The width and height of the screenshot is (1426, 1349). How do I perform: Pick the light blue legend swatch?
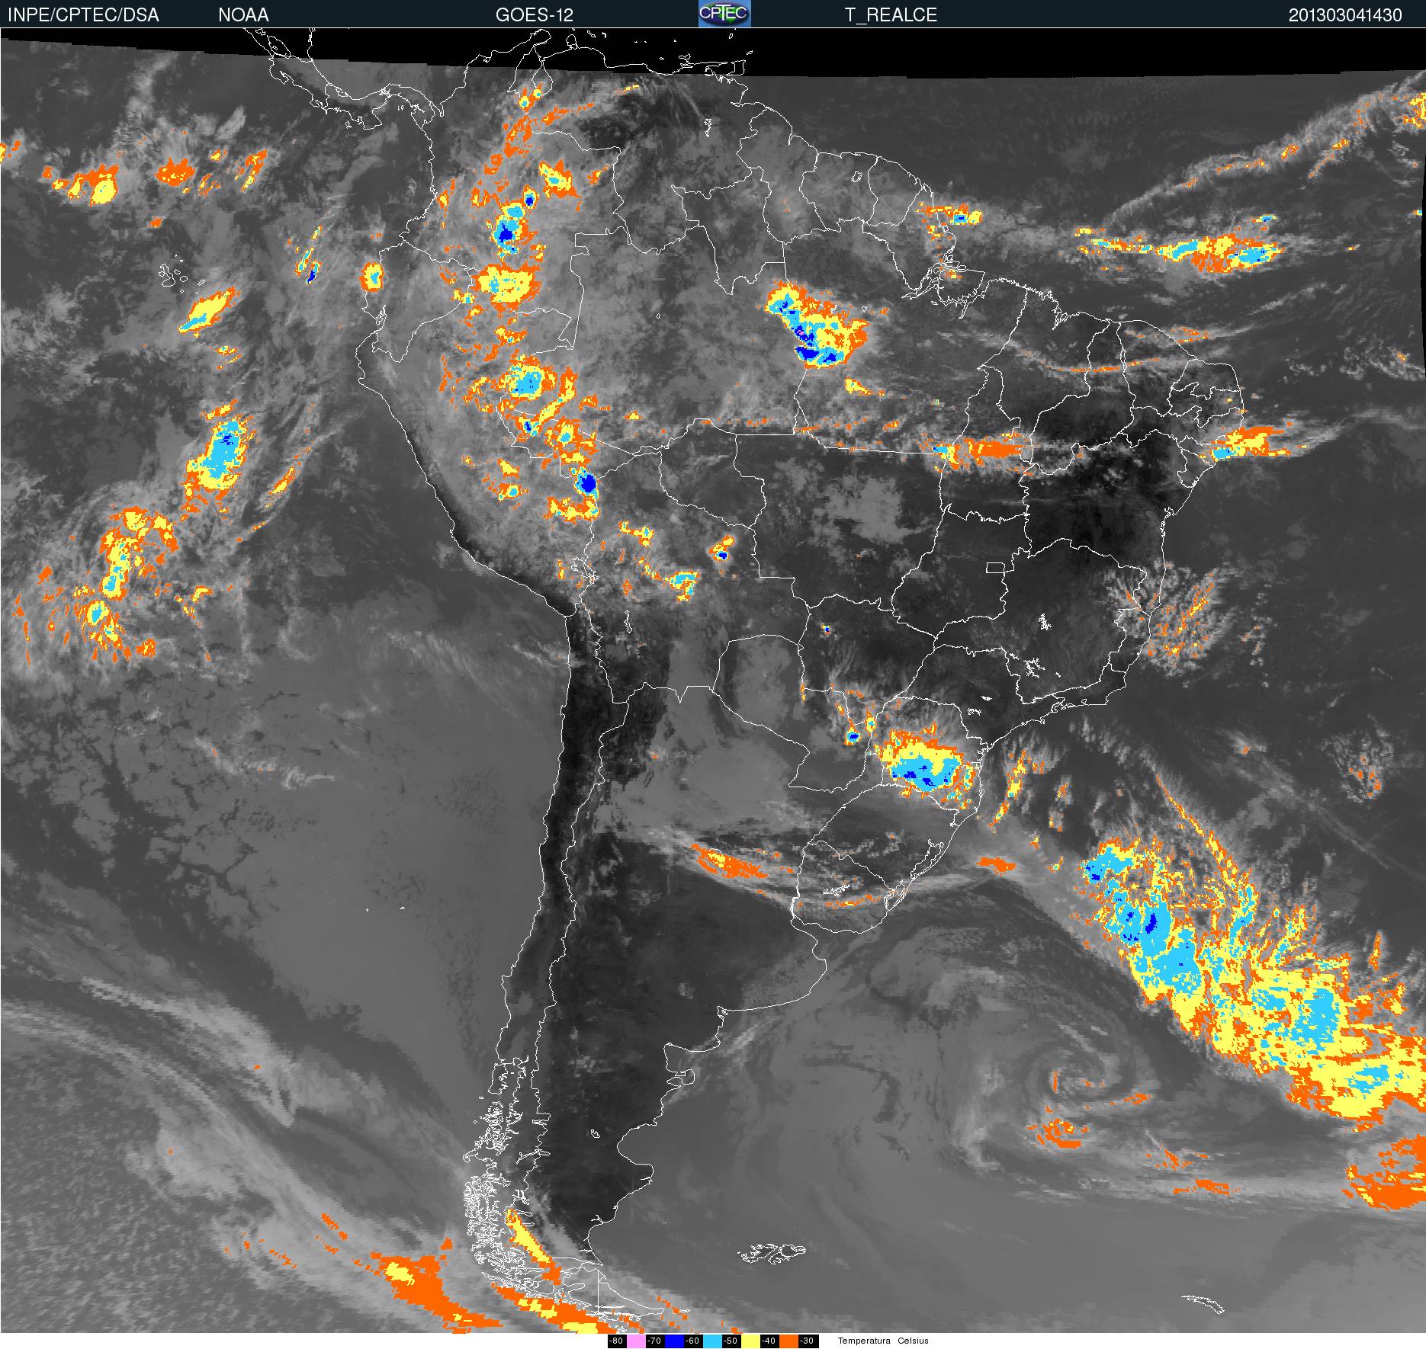pyautogui.click(x=712, y=1341)
